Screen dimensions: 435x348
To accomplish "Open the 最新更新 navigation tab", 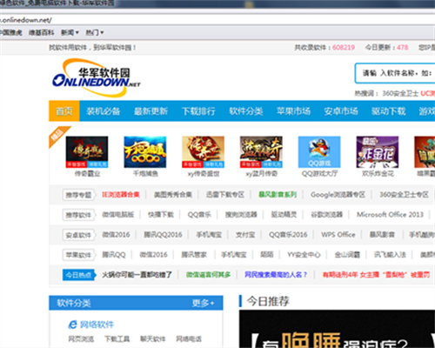I will (x=151, y=111).
